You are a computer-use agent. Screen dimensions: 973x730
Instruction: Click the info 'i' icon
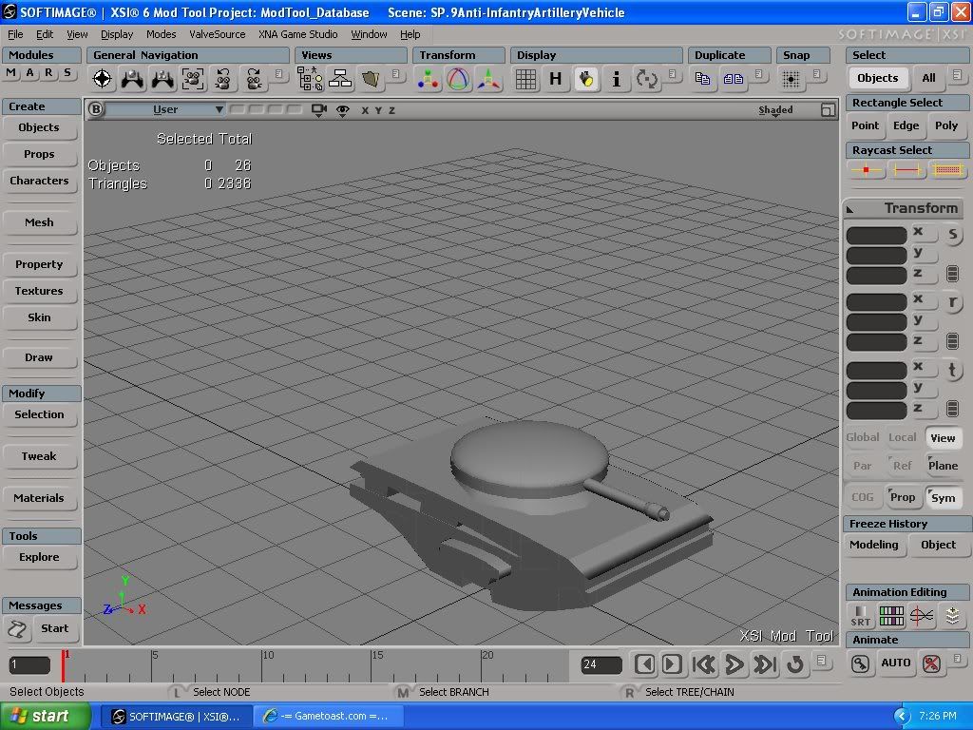(x=616, y=79)
